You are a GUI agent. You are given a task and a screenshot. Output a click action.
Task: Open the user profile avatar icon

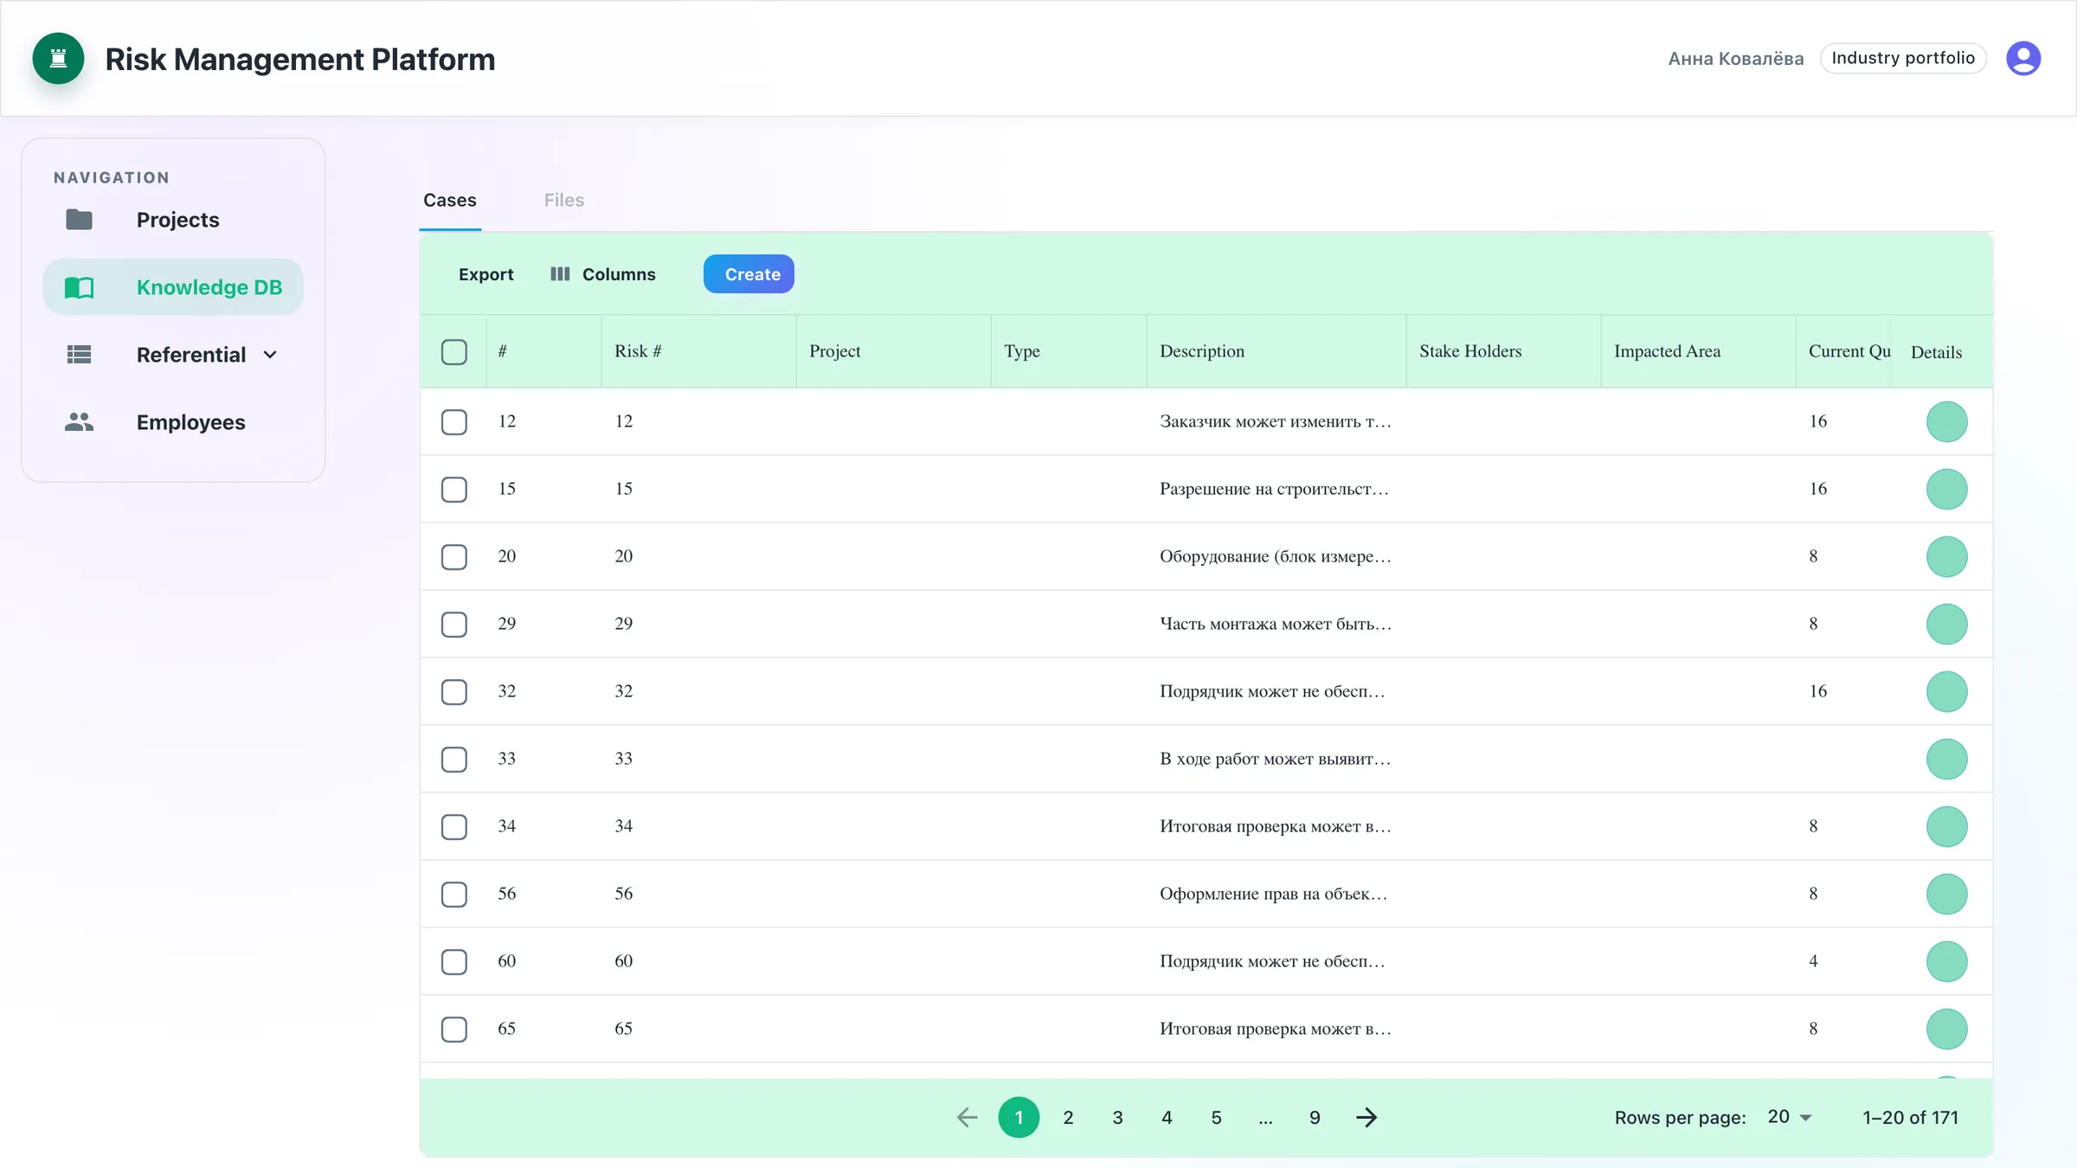pyautogui.click(x=2023, y=58)
